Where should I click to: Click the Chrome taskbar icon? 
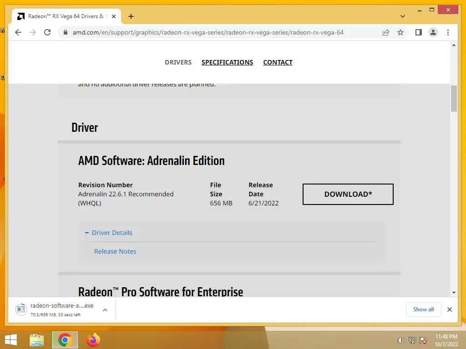tap(65, 340)
